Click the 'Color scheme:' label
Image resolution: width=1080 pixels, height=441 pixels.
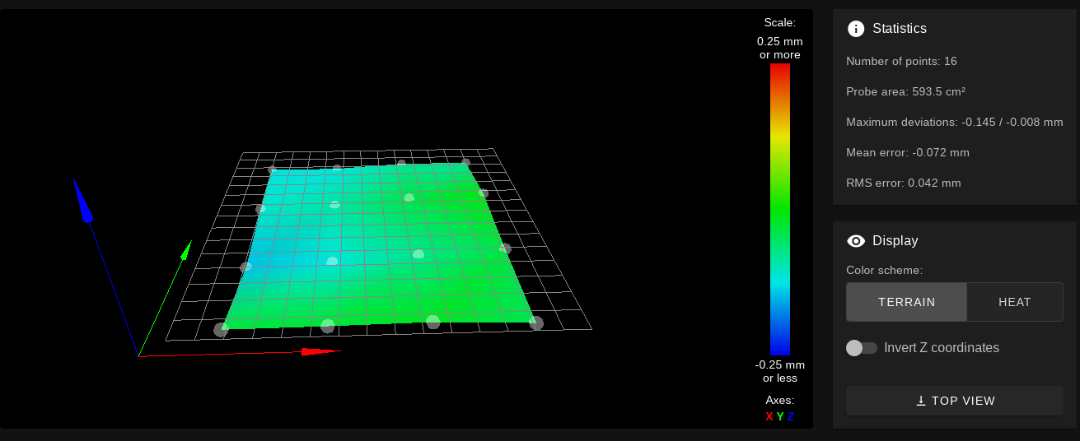pyautogui.click(x=884, y=270)
